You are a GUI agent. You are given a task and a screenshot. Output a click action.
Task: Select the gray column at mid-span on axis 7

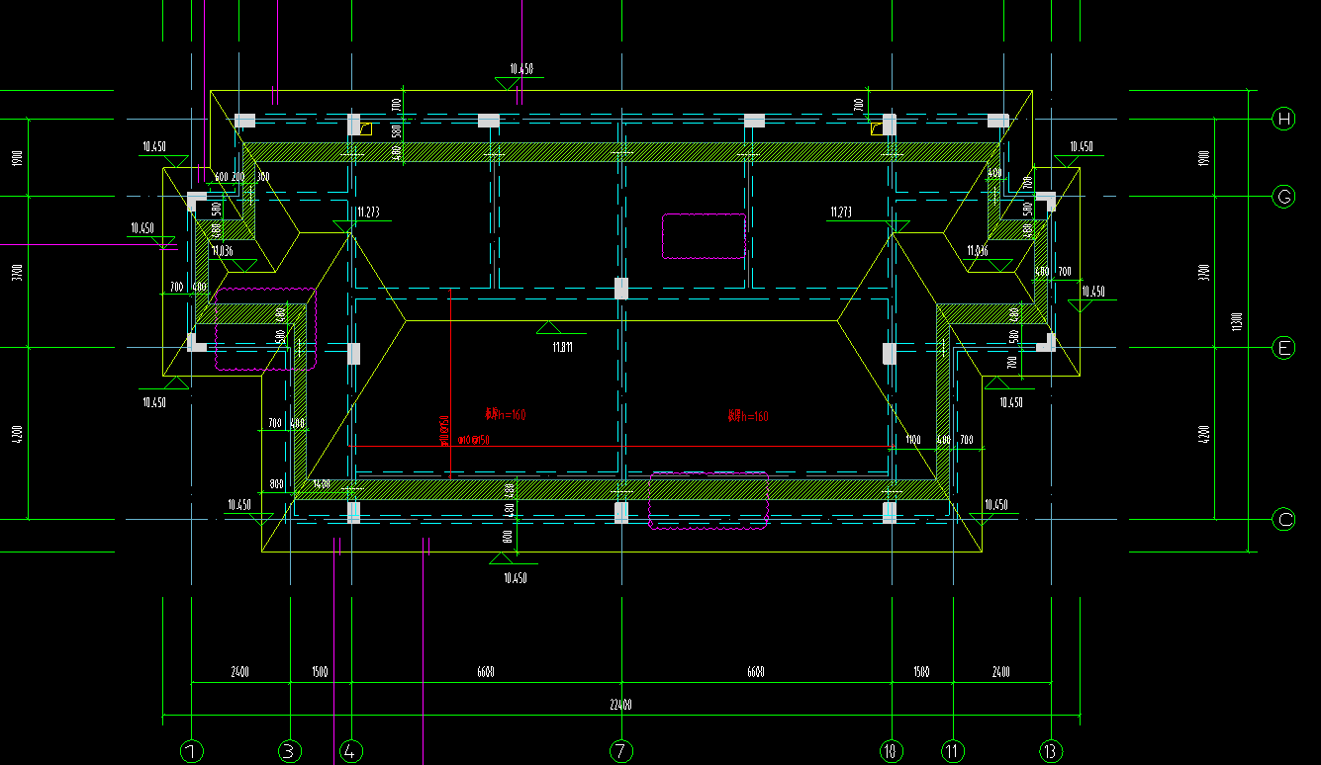620,289
